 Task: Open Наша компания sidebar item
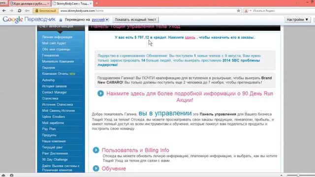click(54, 141)
